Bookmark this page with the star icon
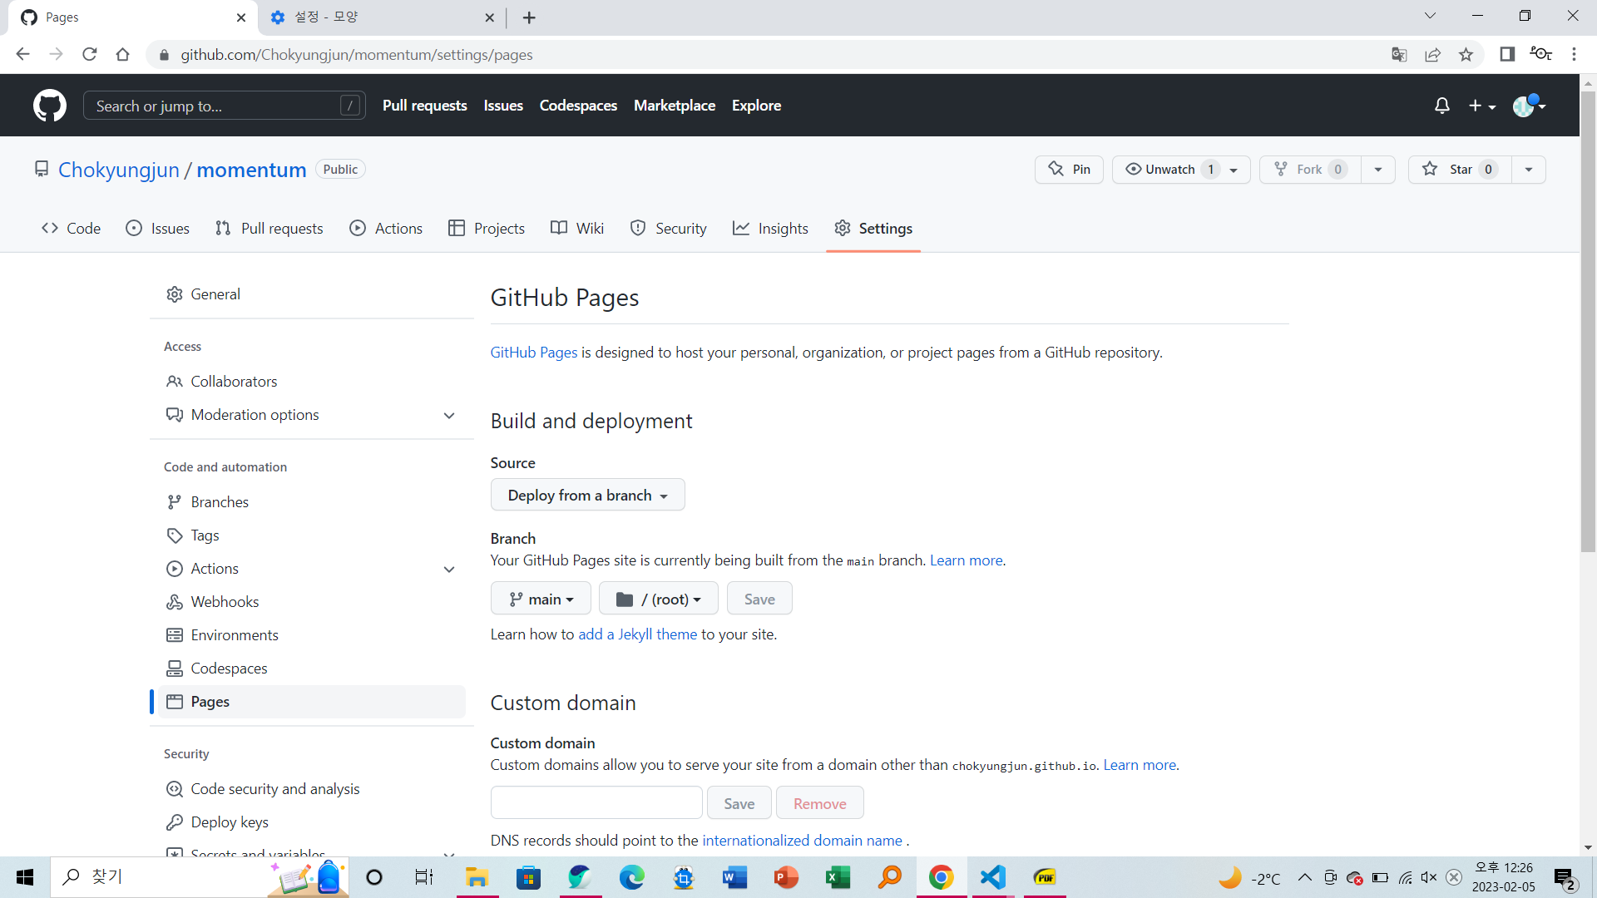Image resolution: width=1597 pixels, height=898 pixels. (x=1466, y=54)
